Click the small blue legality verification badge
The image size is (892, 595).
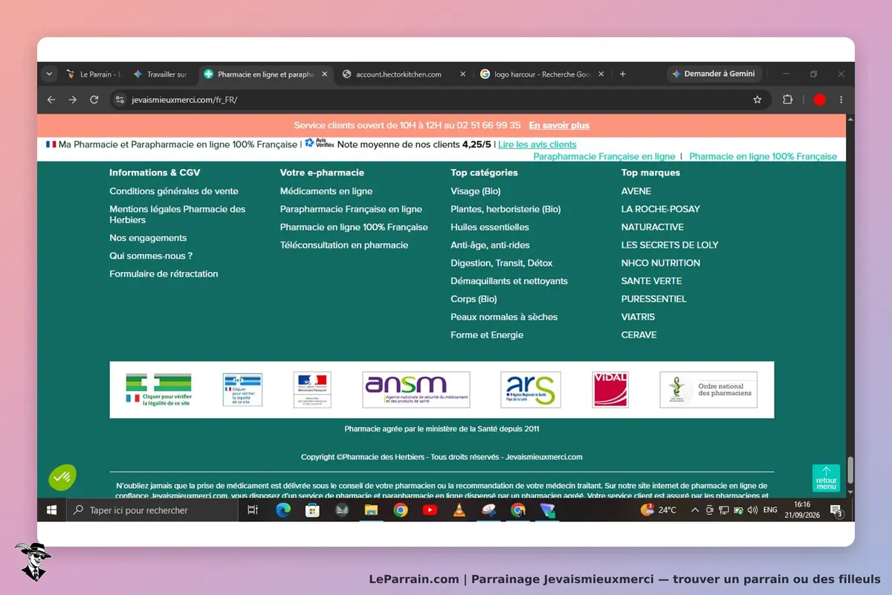tap(242, 390)
